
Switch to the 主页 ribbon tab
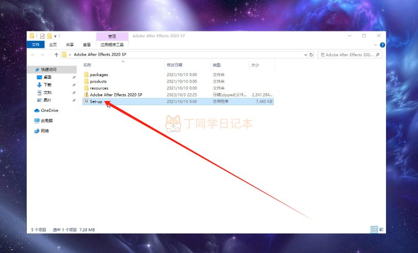53,45
